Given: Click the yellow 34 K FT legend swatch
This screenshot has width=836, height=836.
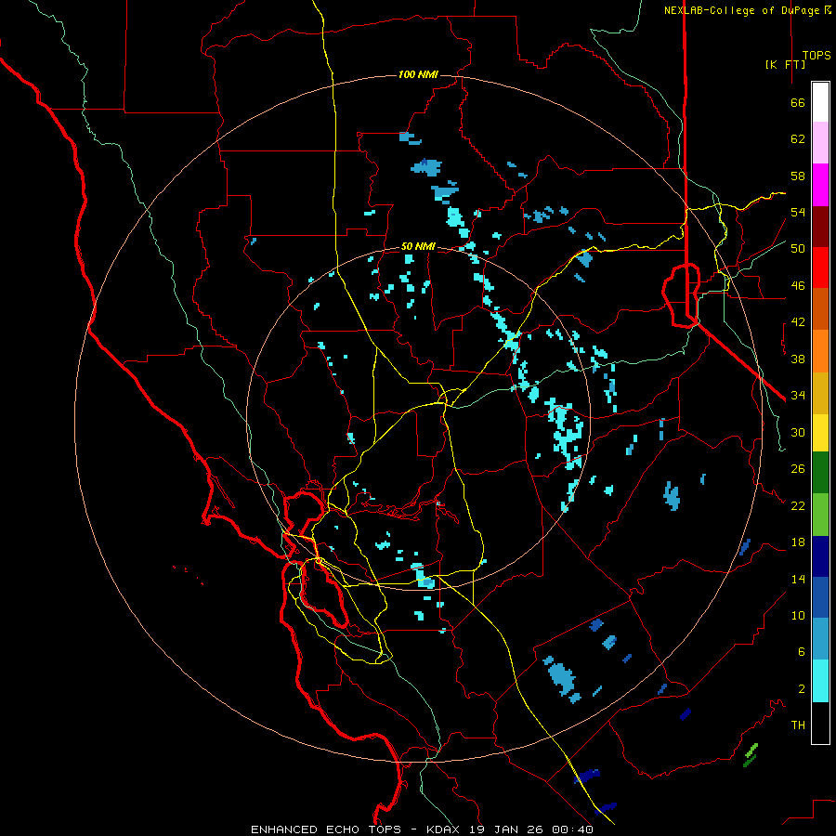Looking at the screenshot, I should [x=820, y=433].
